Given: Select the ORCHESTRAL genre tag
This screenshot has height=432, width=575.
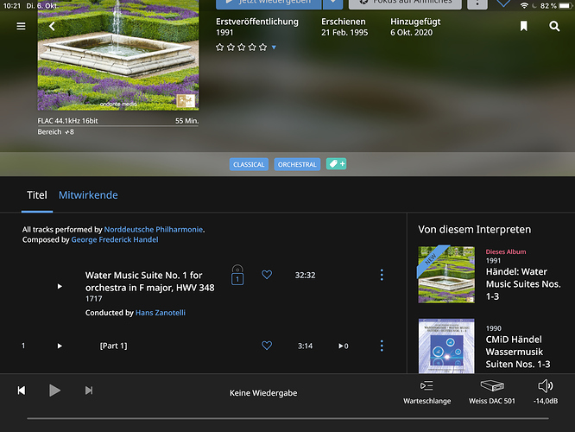Looking at the screenshot, I should coord(297,164).
